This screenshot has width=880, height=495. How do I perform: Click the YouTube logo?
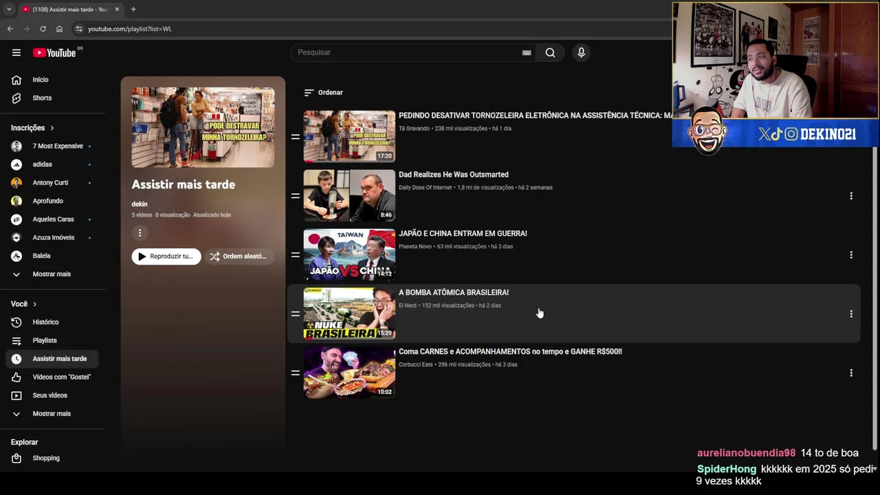[55, 53]
